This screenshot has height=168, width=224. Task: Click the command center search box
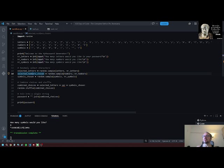[x=112, y=23]
